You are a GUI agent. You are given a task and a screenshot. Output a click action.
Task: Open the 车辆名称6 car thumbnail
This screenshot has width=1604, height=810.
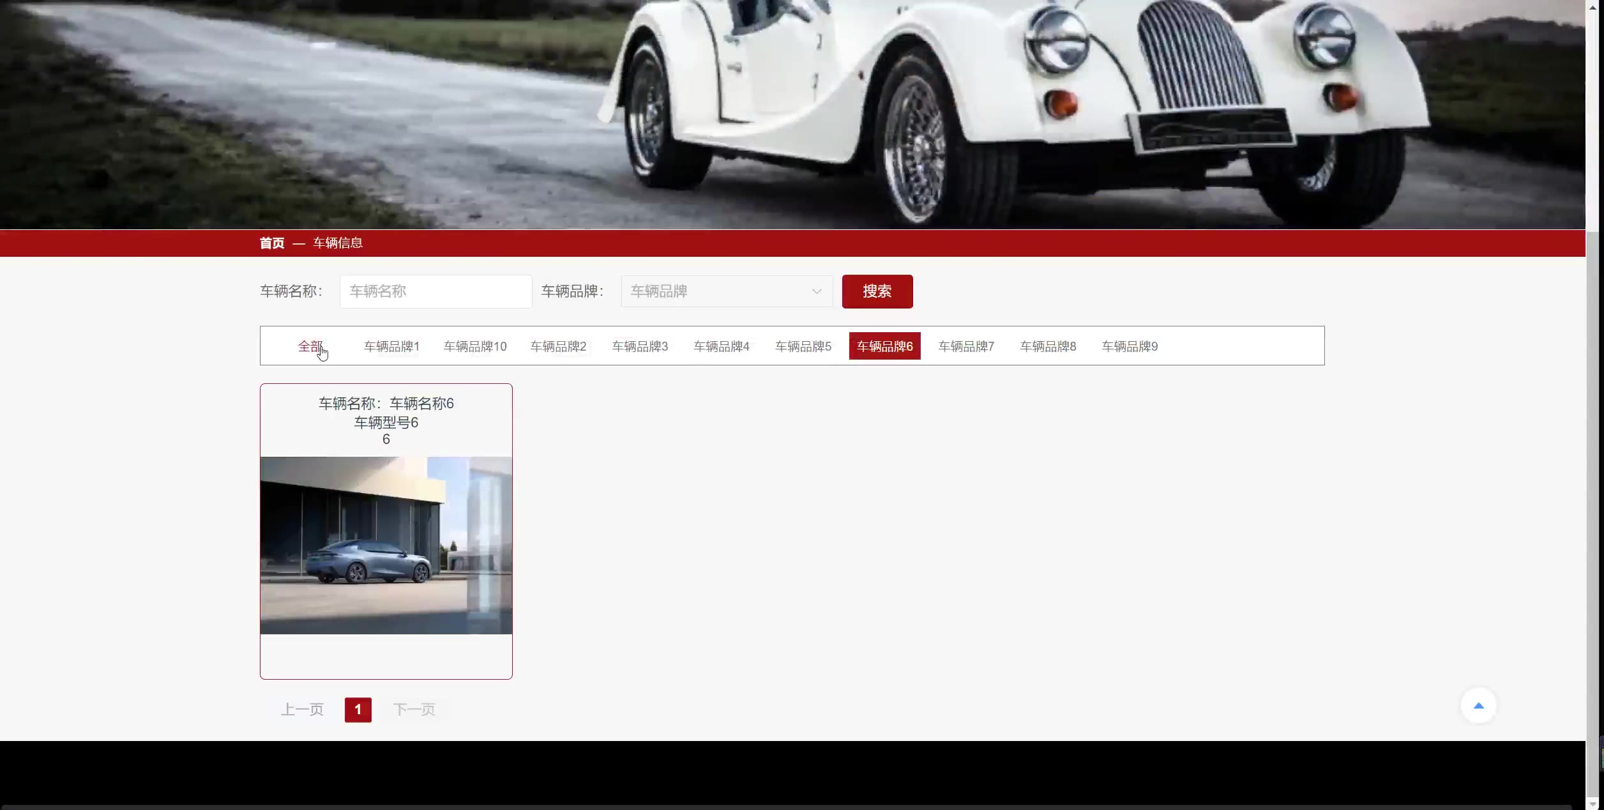point(386,545)
